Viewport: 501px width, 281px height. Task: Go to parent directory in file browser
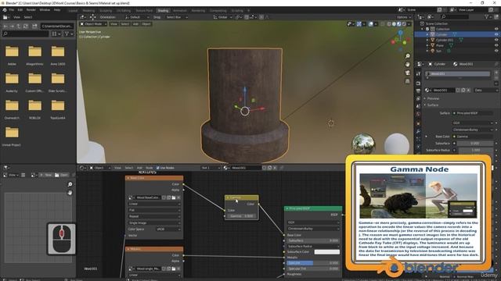19,26
